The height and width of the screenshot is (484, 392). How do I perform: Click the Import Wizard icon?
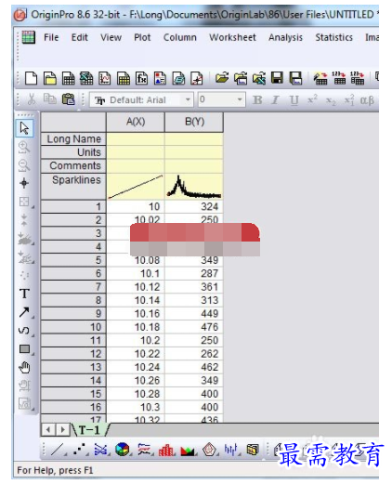pos(320,78)
